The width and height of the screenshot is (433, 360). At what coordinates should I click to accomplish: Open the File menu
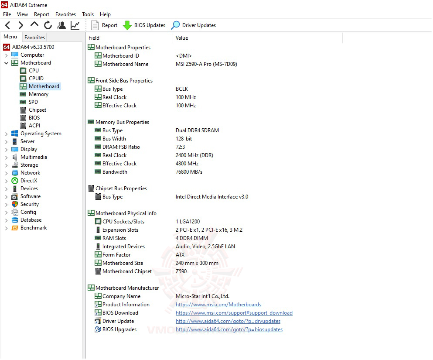click(x=7, y=14)
